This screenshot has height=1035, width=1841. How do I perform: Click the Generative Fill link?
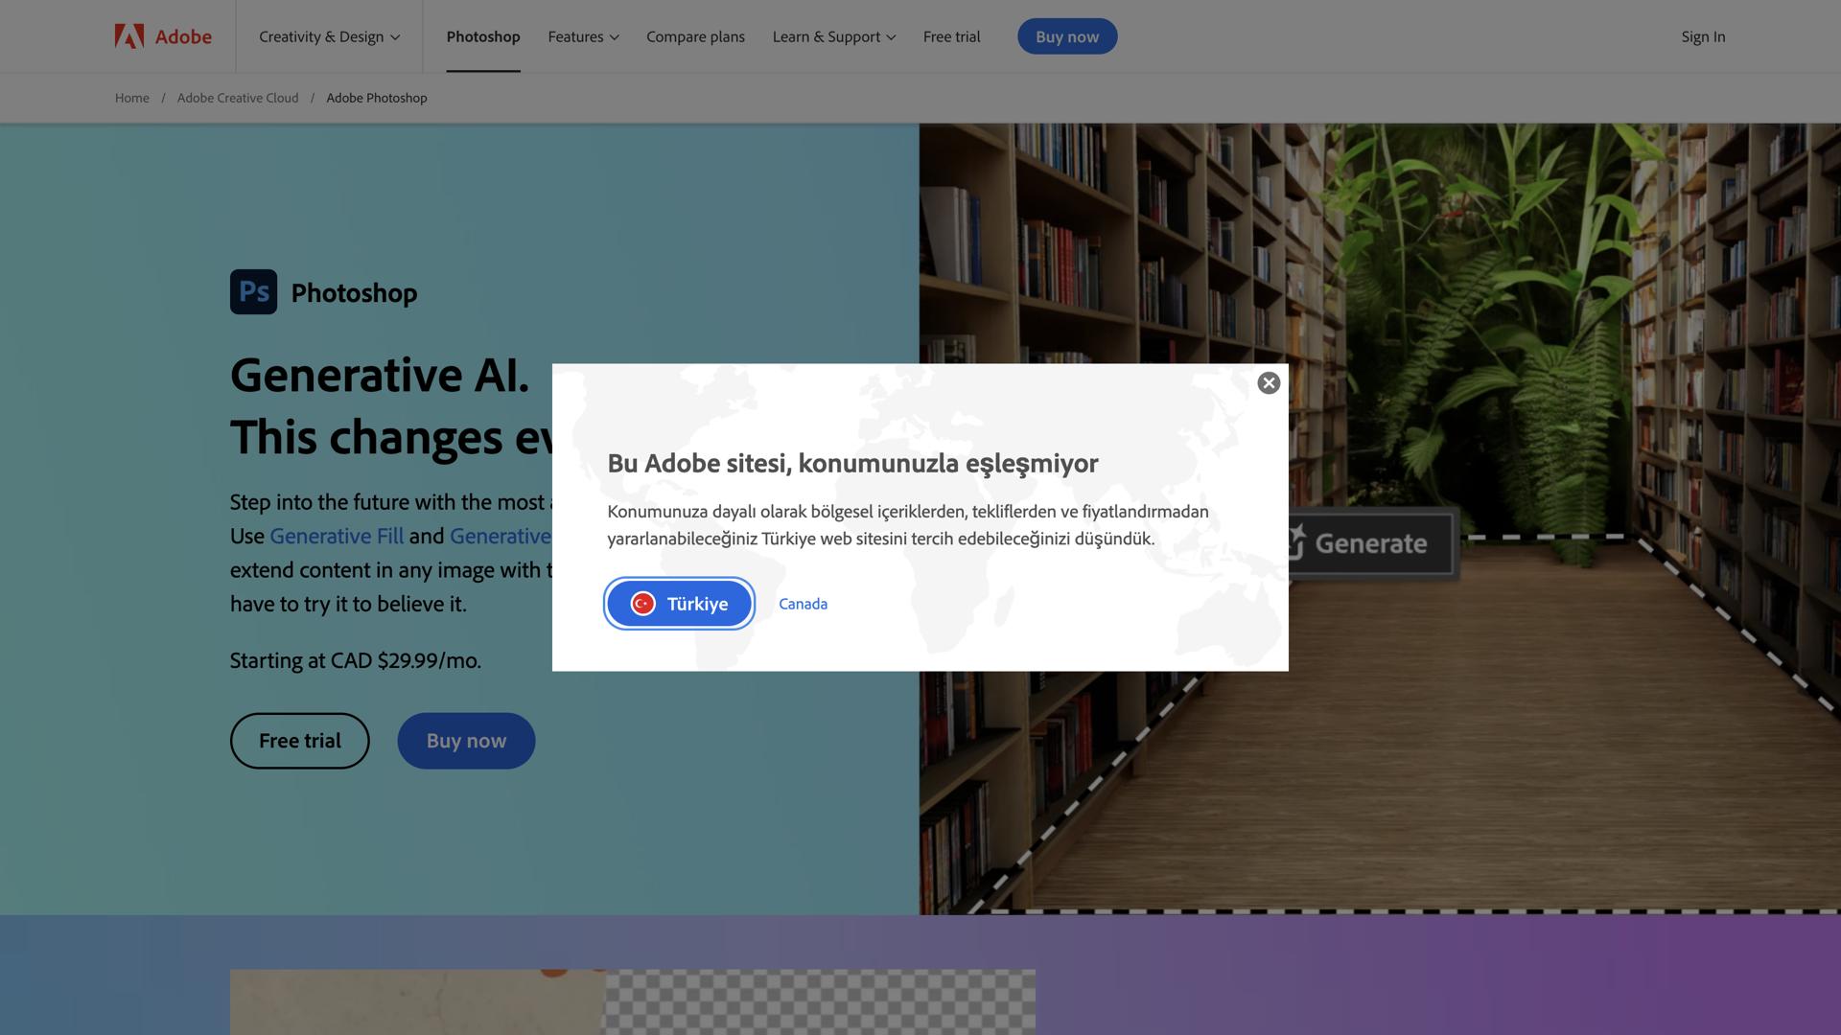[337, 536]
